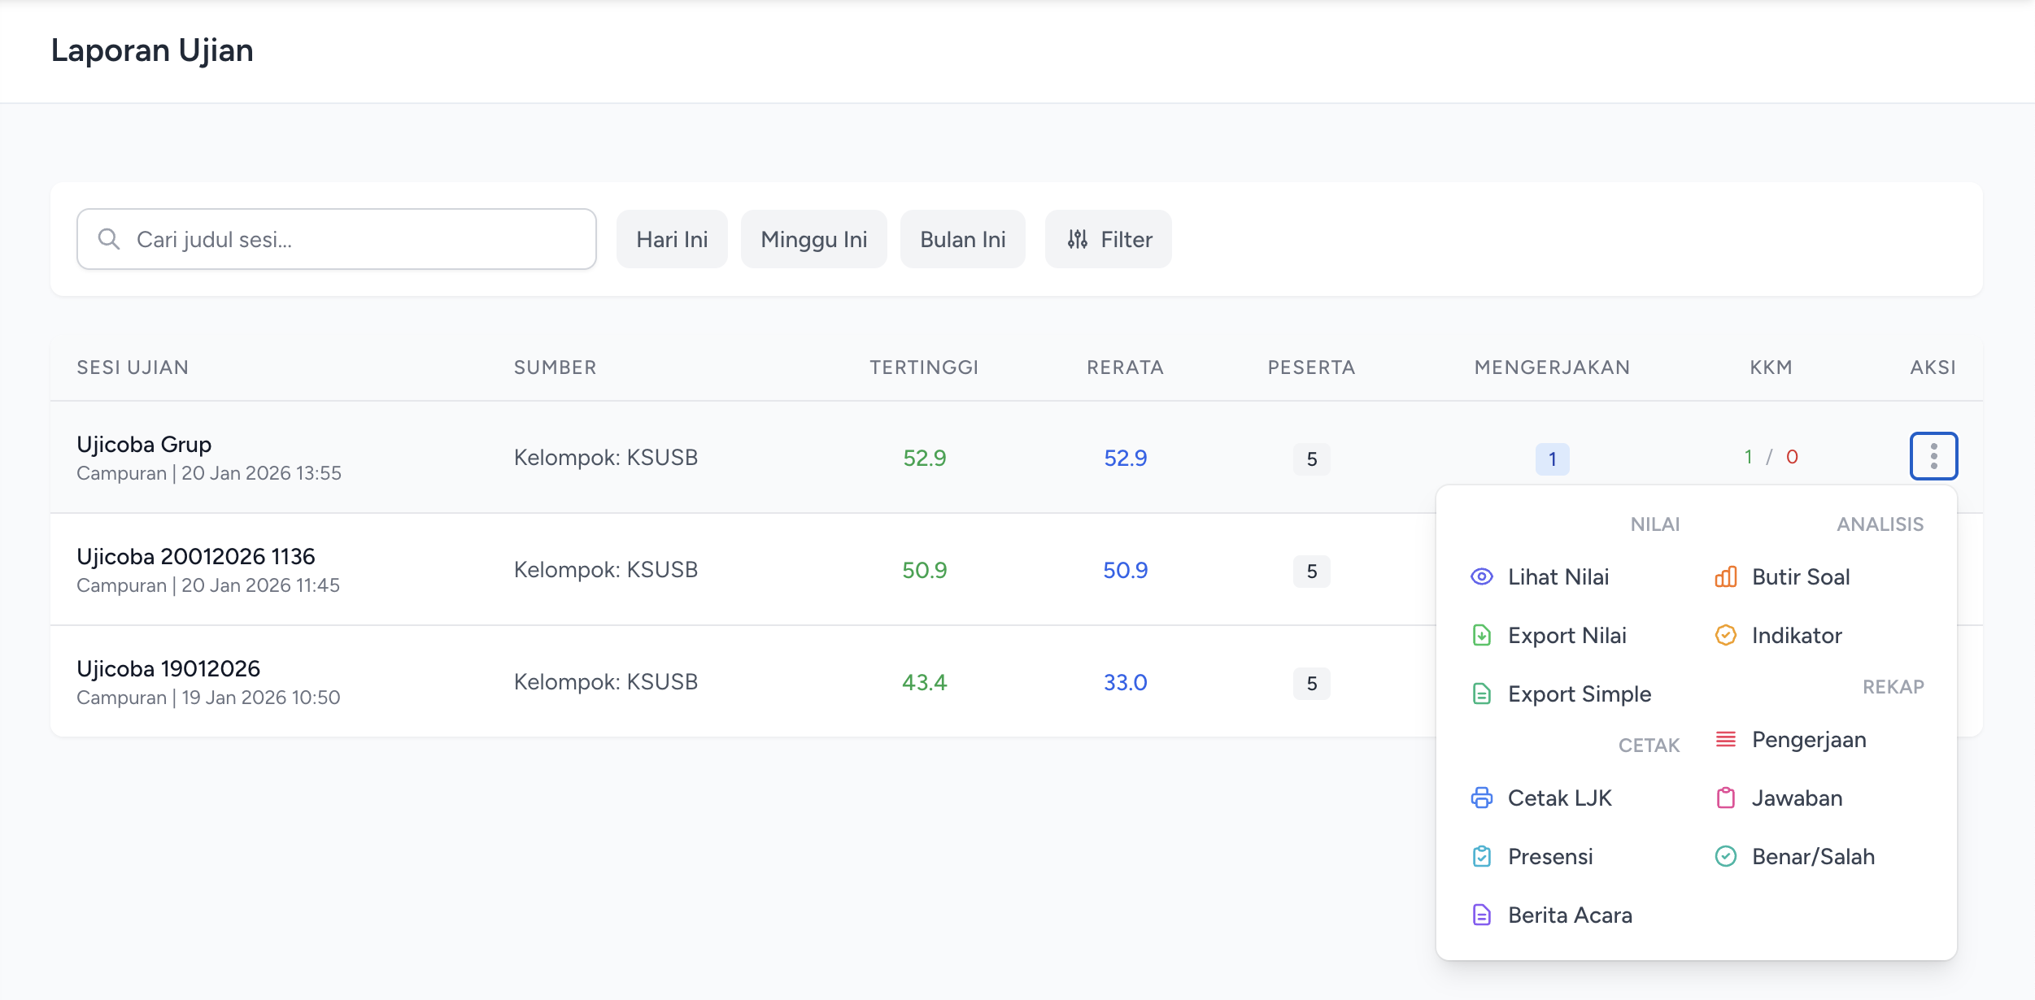Screen dimensions: 2035x1000
Task: Click the Benar/Salah check circle icon
Action: point(1726,857)
